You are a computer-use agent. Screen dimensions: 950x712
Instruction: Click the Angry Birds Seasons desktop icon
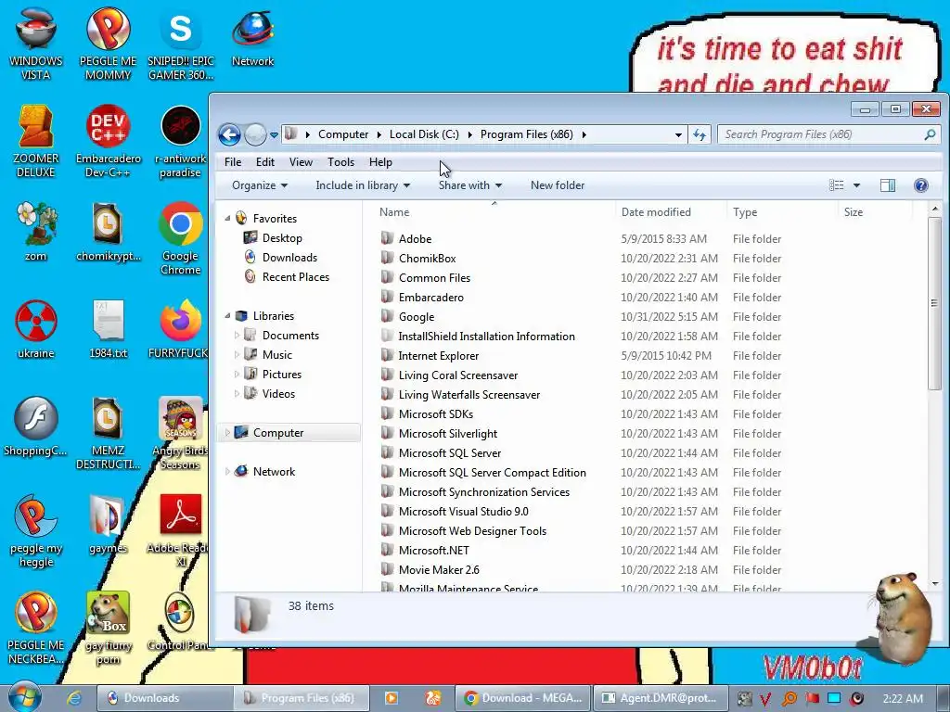(x=181, y=434)
